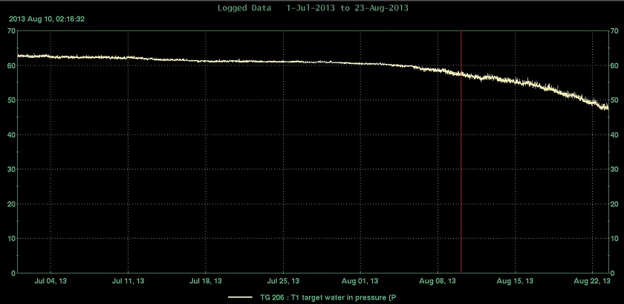This screenshot has width=624, height=304.
Task: Click the '0' label on the left axis
Action: pyautogui.click(x=13, y=274)
